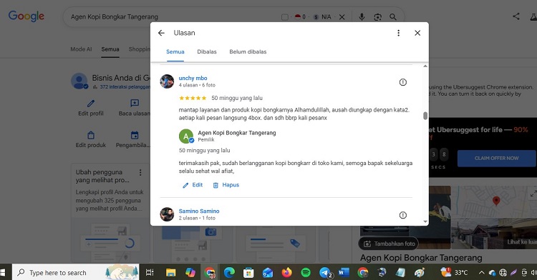This screenshot has height=280, width=537.
Task: Open the 33°C weather widget
Action: [455, 272]
